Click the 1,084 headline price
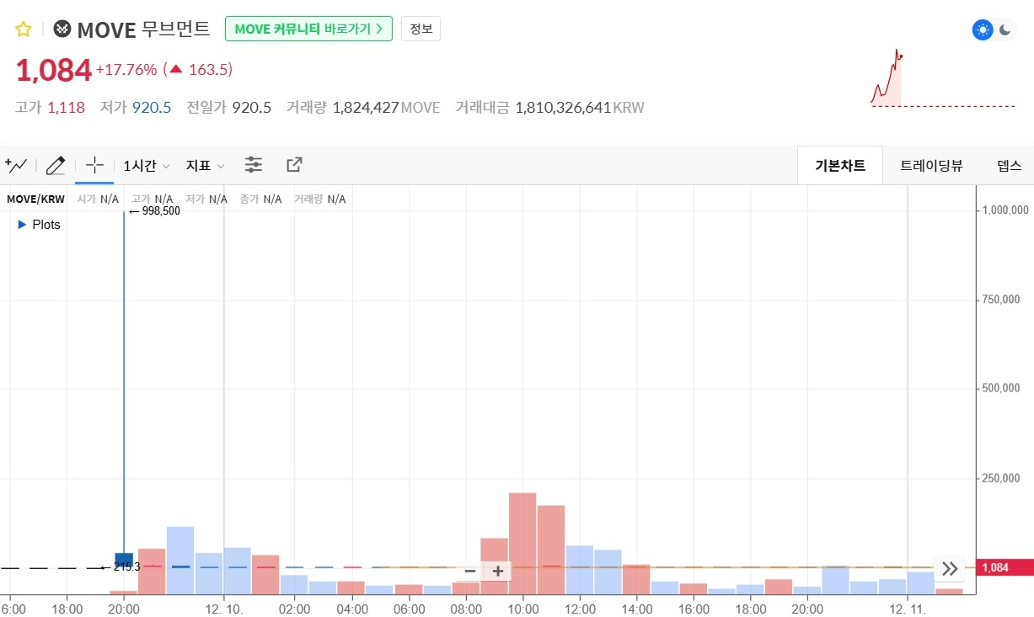The width and height of the screenshot is (1034, 617). [53, 70]
